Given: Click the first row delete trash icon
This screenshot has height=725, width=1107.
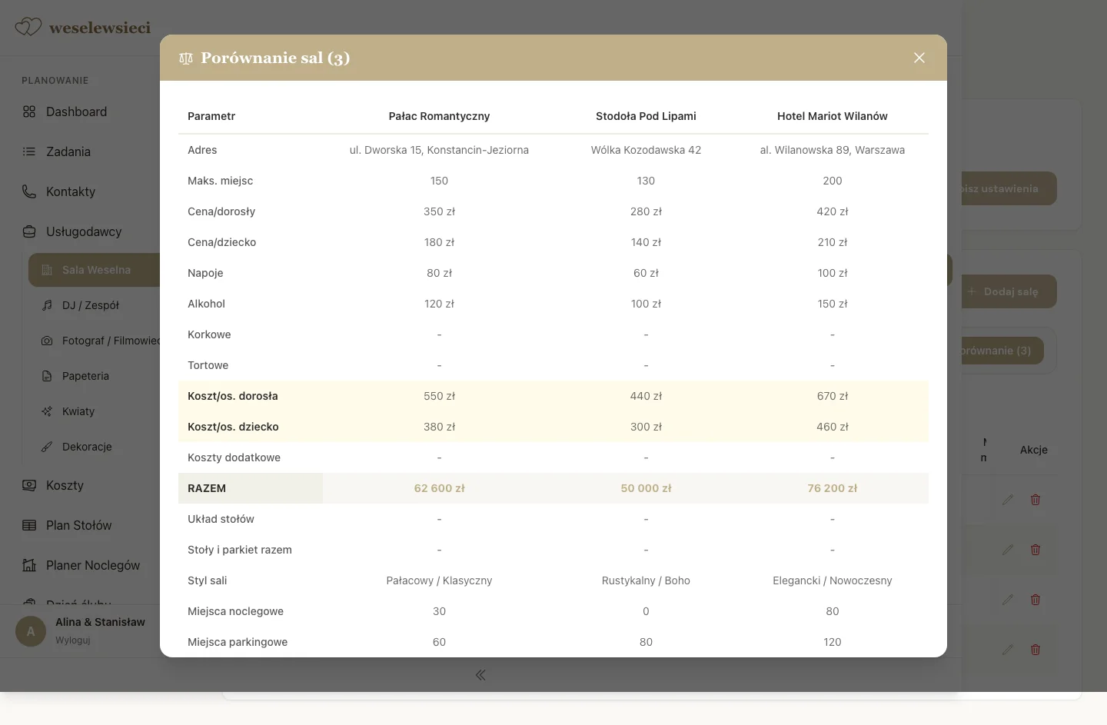Looking at the screenshot, I should [1036, 500].
